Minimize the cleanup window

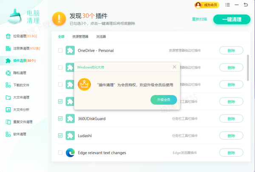(237, 5)
